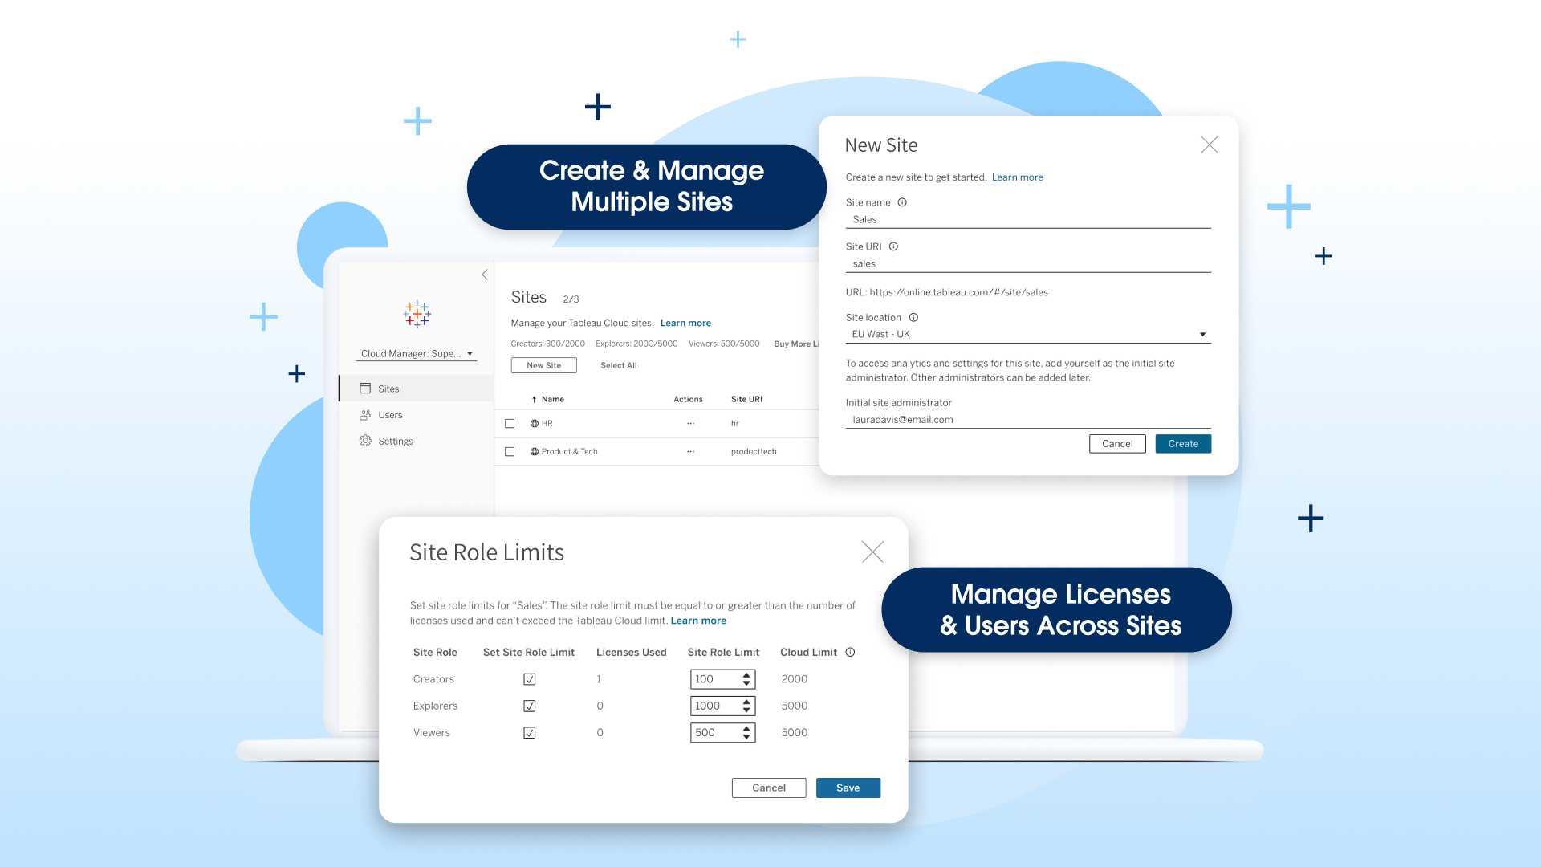The width and height of the screenshot is (1541, 867).
Task: Click the info icon next to Cloud Limit
Action: 851,652
